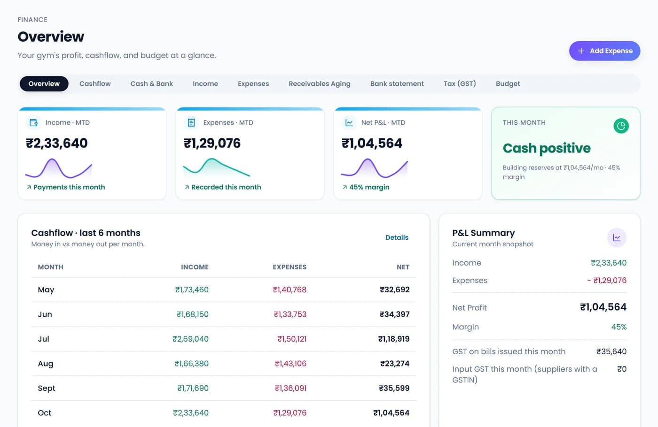Click the chart icon on Net P&L card
This screenshot has width=658, height=427.
[349, 122]
